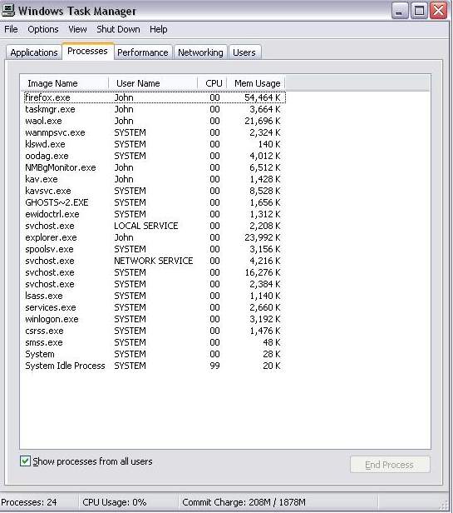The height and width of the screenshot is (513, 453).
Task: Select the csrss.exe process
Action: coord(155,331)
